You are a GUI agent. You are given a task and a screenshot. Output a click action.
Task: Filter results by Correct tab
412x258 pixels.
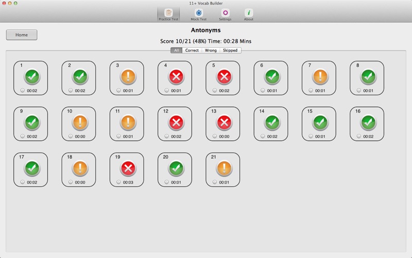[192, 50]
